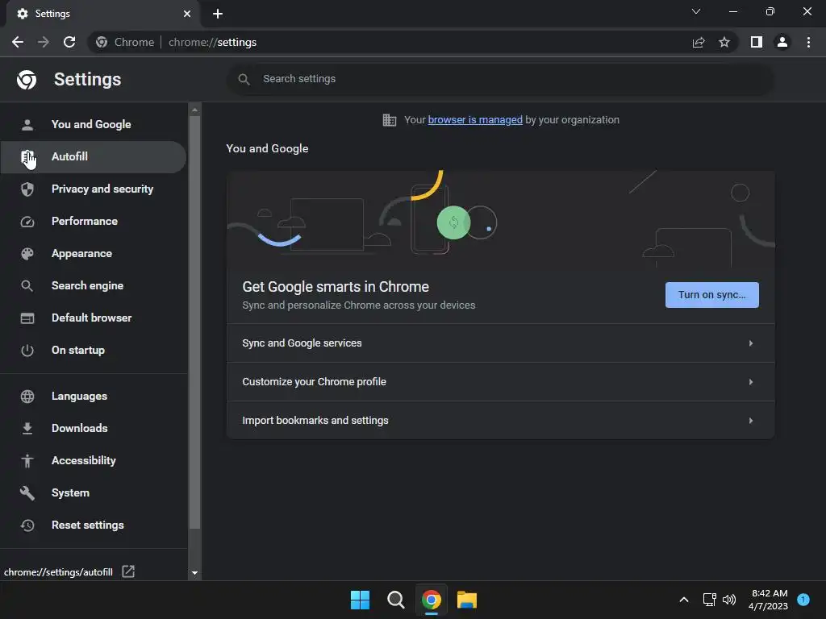Screen dimensions: 826x619
Task: Click the Languages globe icon
Action: click(x=27, y=397)
